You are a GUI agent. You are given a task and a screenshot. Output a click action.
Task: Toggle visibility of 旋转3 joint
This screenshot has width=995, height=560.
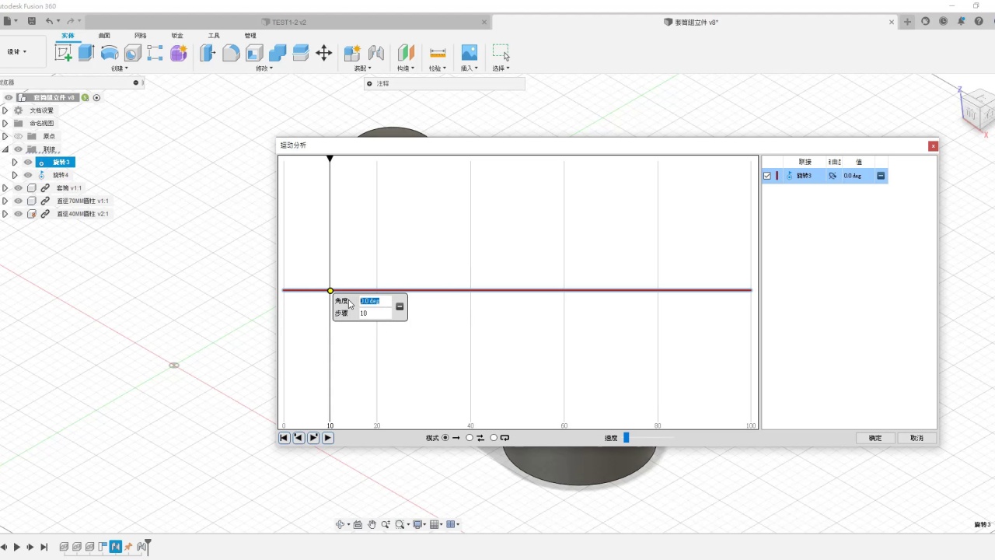pos(28,163)
